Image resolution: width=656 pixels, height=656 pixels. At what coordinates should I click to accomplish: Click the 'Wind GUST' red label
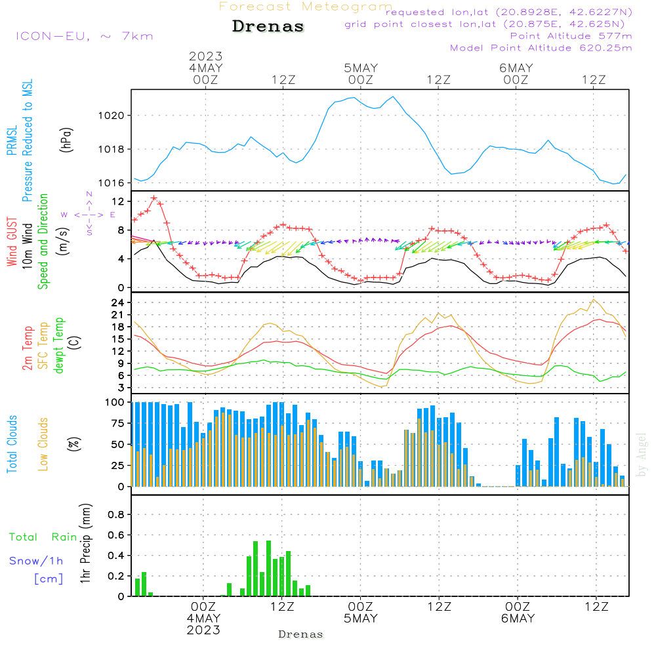(x=12, y=241)
